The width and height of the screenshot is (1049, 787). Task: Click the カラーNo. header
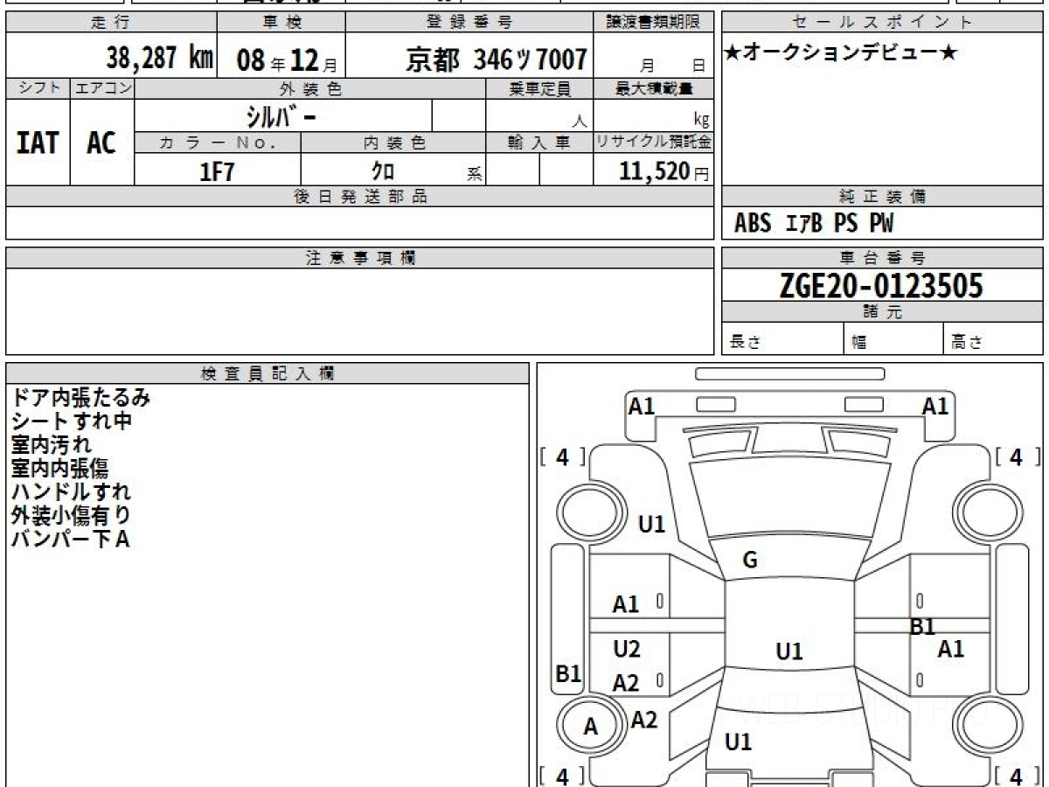tap(218, 143)
